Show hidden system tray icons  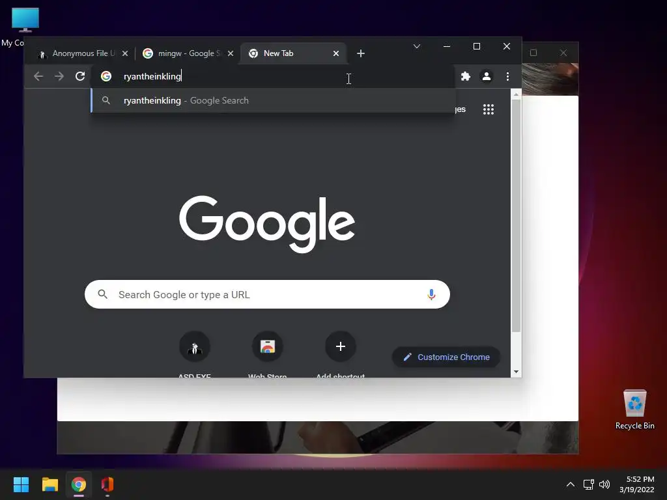(x=571, y=484)
